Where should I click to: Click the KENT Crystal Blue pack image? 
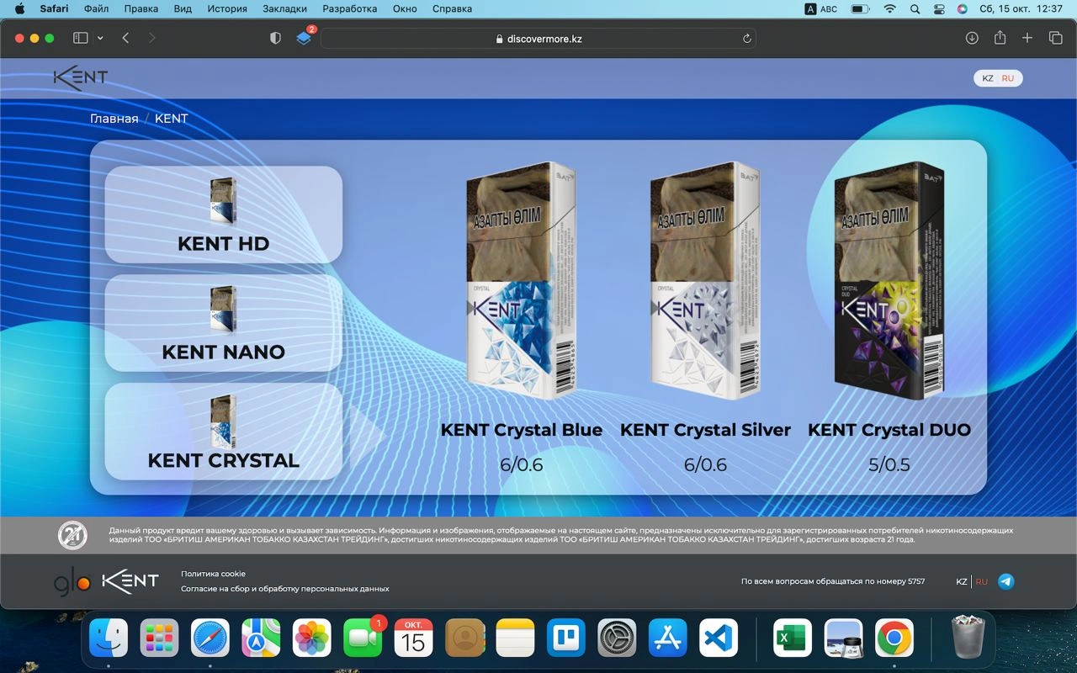pyautogui.click(x=522, y=281)
